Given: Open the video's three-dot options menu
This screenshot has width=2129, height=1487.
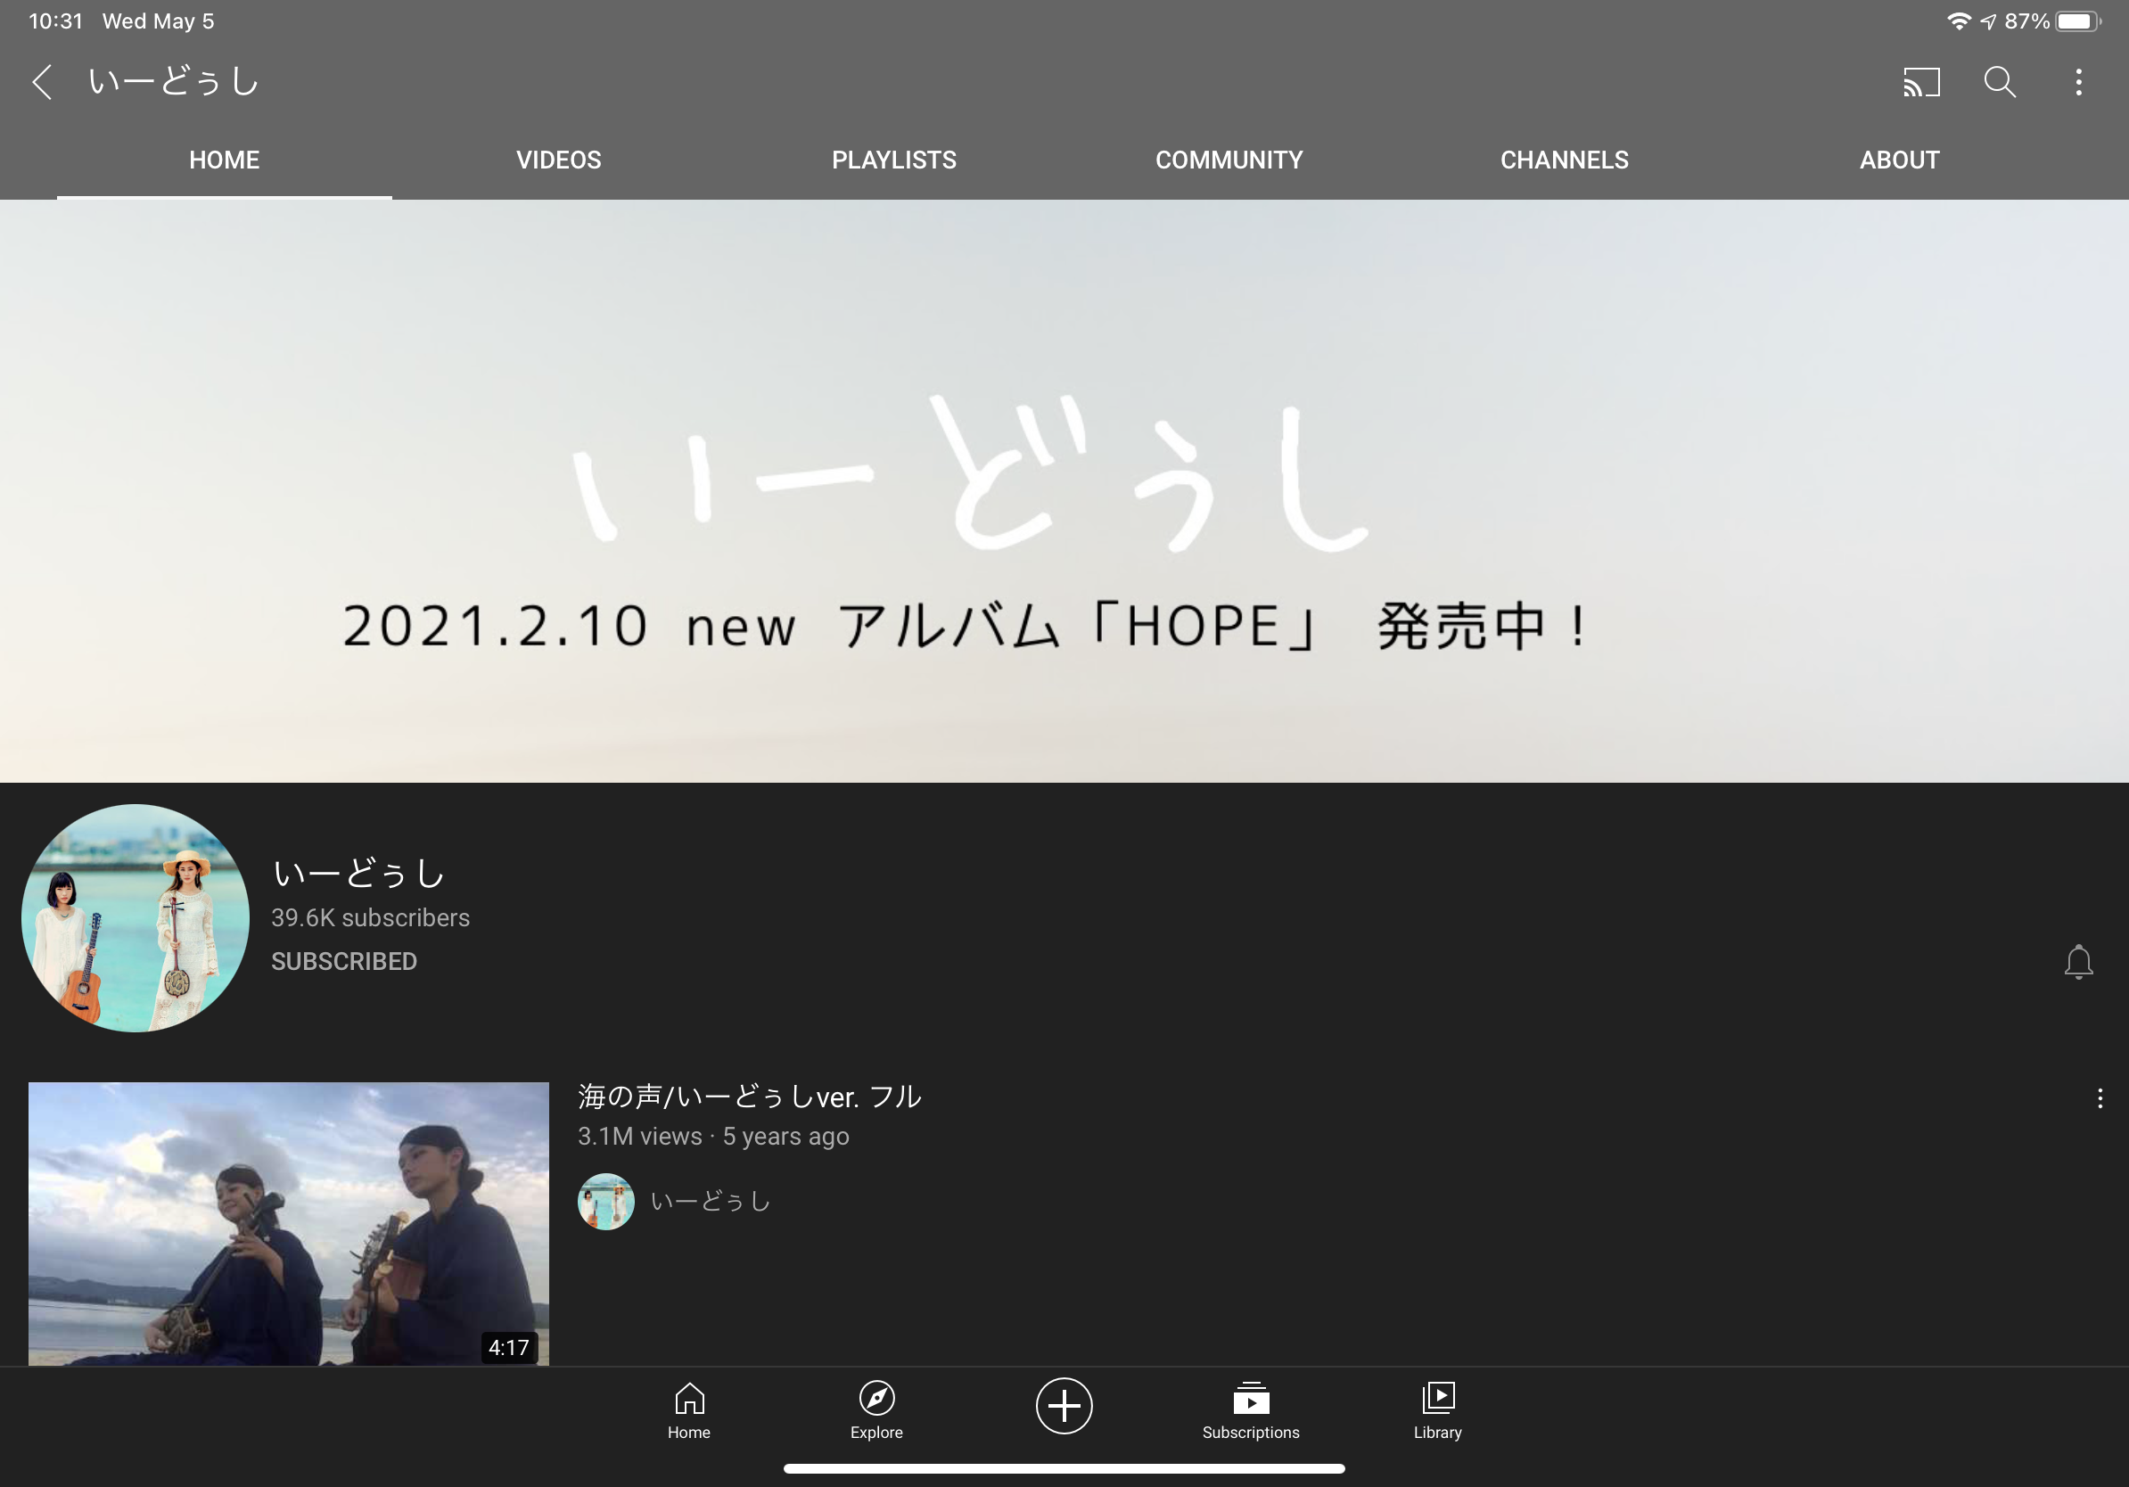Looking at the screenshot, I should coord(2100,1098).
